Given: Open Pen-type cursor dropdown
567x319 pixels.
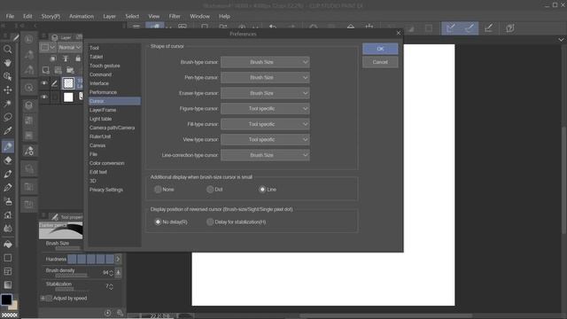Looking at the screenshot, I should tap(265, 77).
